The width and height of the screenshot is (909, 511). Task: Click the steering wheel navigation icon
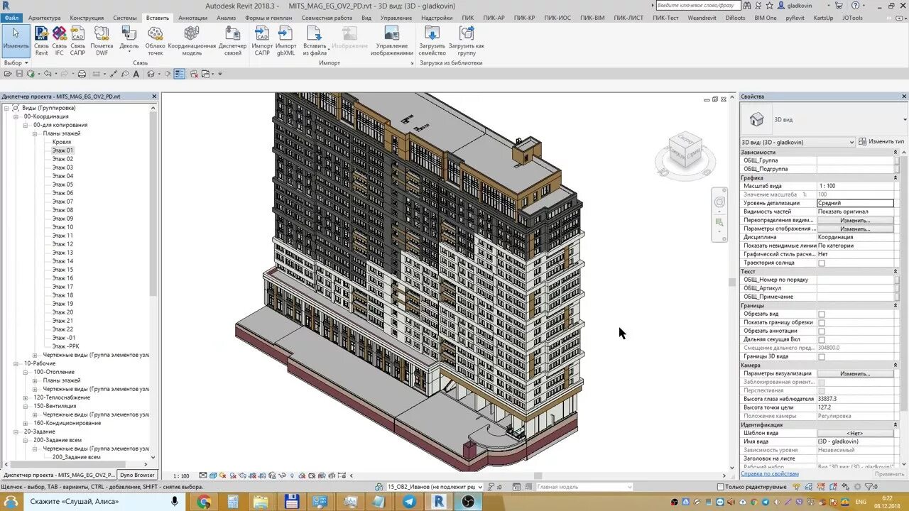coord(719,202)
